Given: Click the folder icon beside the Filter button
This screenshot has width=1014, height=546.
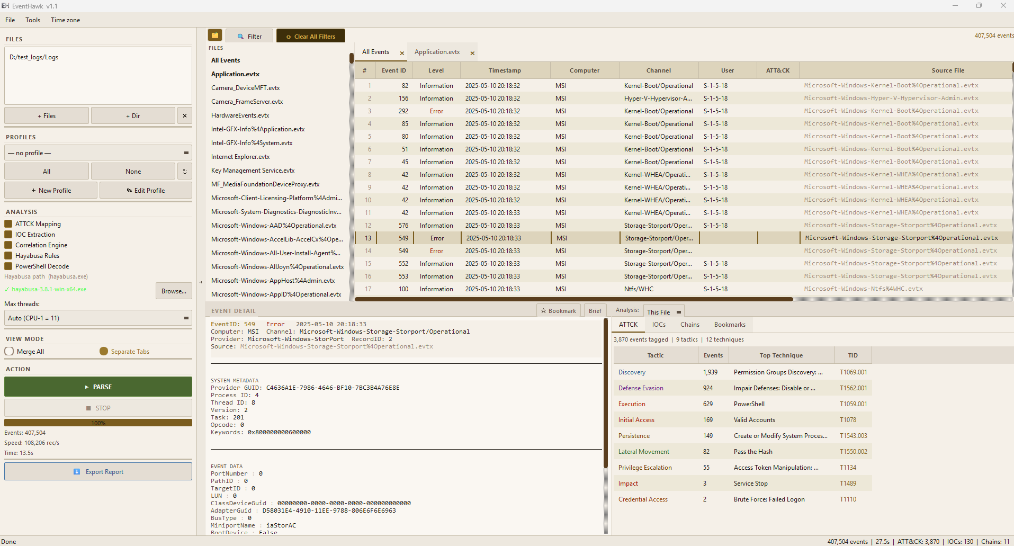Looking at the screenshot, I should (214, 35).
